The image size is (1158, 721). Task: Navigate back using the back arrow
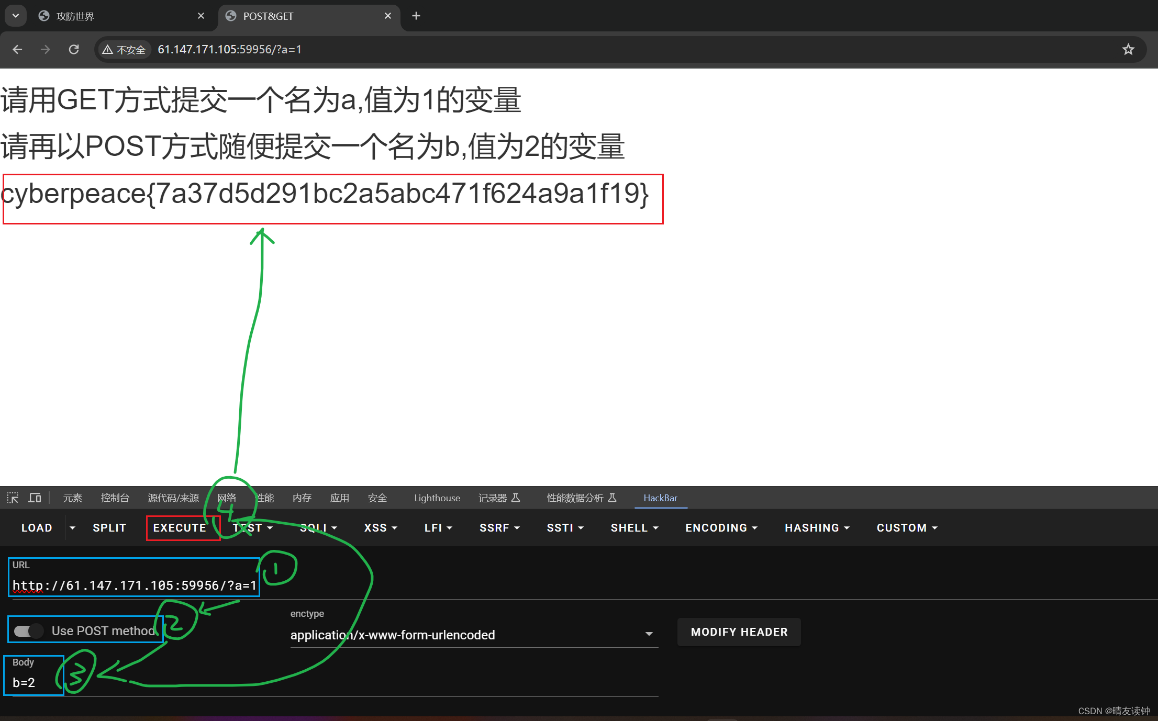[x=17, y=49]
